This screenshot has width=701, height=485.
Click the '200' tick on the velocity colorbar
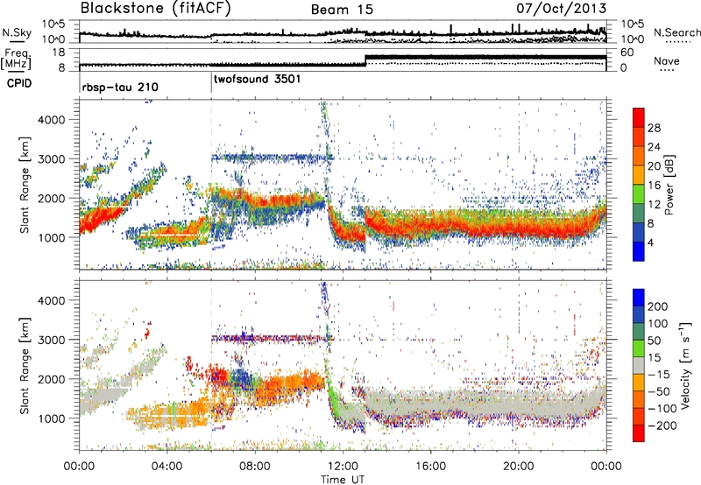point(658,306)
